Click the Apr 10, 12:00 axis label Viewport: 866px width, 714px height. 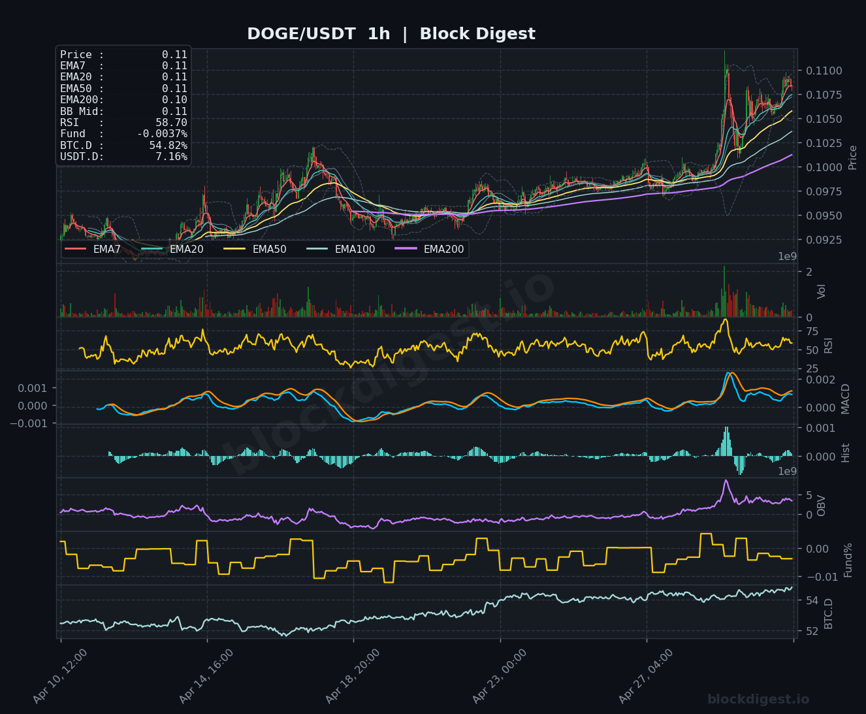(x=60, y=676)
